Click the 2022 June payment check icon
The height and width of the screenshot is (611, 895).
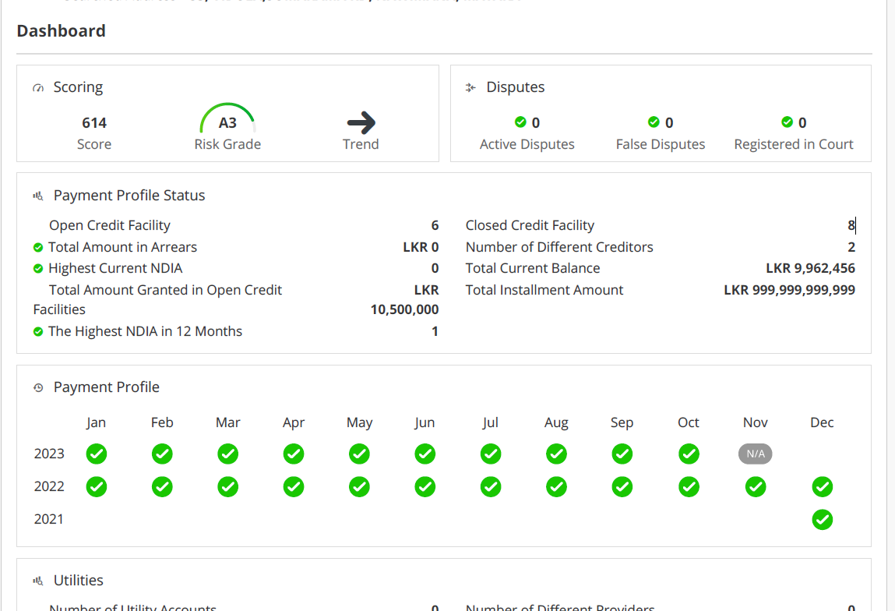pos(425,487)
